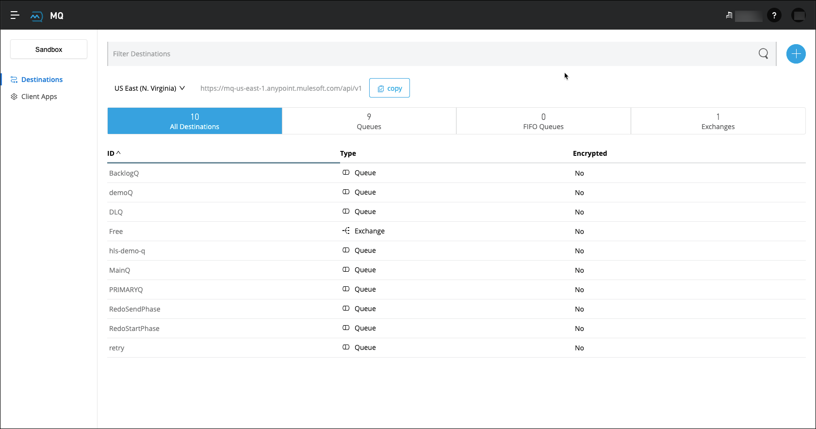The width and height of the screenshot is (816, 429).
Task: Select the FIFO Queues tab
Action: [x=543, y=121]
